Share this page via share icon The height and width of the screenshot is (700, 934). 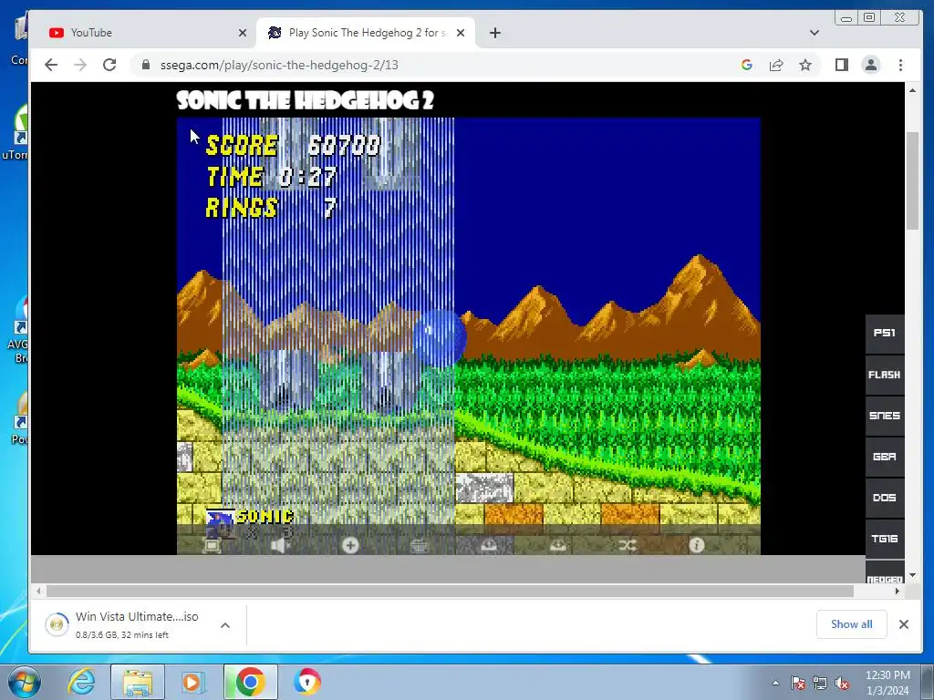pos(776,65)
